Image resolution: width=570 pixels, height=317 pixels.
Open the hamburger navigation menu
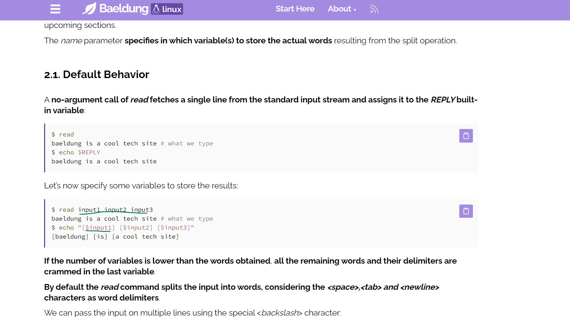pyautogui.click(x=55, y=9)
